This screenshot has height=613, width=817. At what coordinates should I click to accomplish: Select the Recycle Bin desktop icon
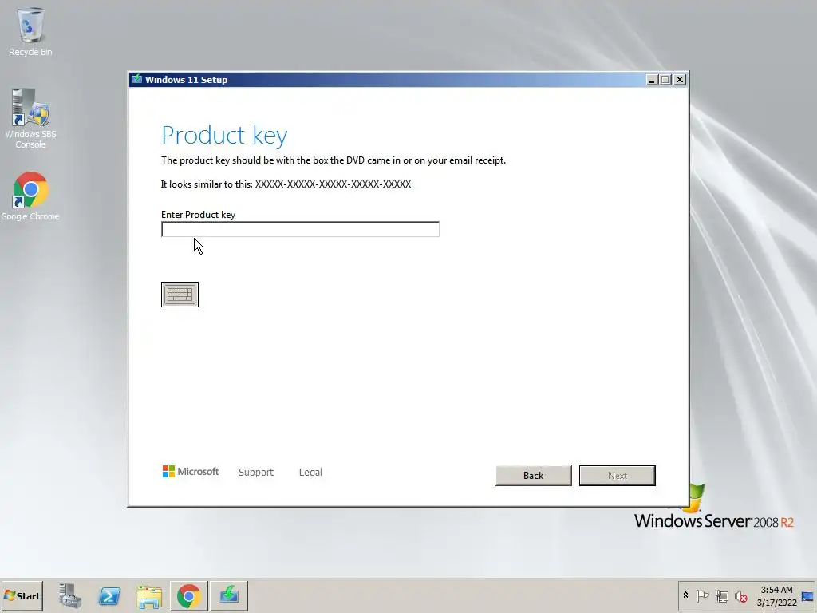tap(30, 32)
